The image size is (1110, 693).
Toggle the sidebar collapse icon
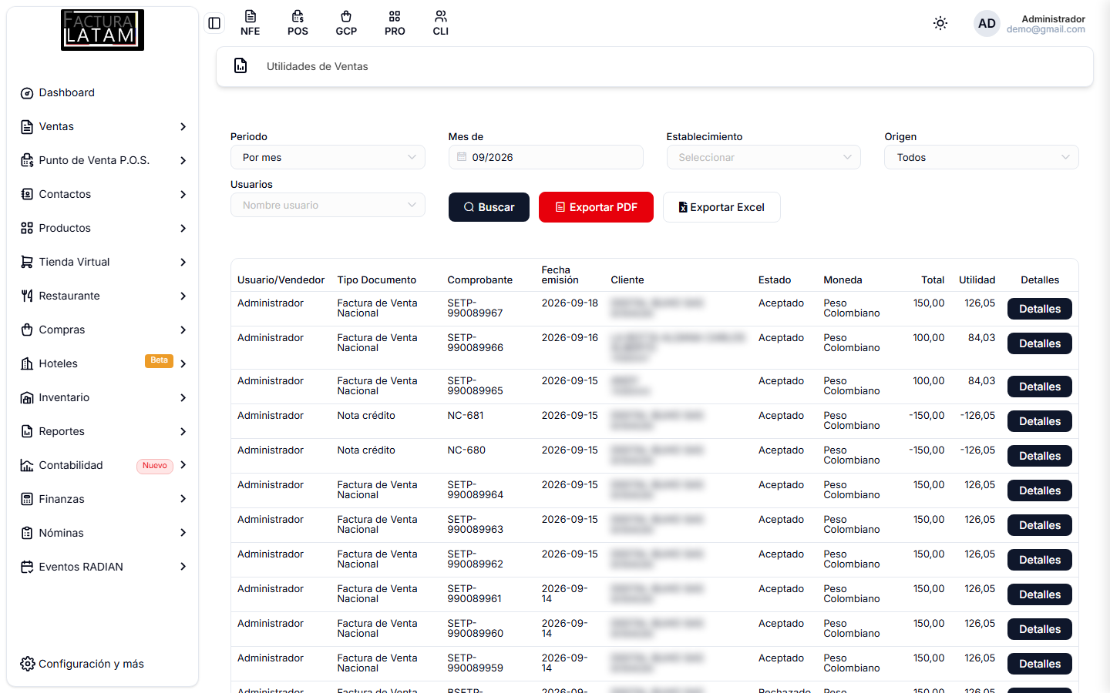coord(214,23)
